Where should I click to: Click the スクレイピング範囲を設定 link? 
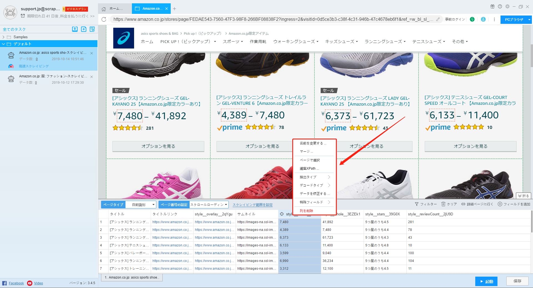[x=253, y=205]
